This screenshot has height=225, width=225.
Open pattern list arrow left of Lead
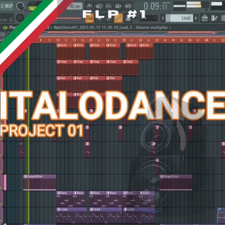coord(163,18)
